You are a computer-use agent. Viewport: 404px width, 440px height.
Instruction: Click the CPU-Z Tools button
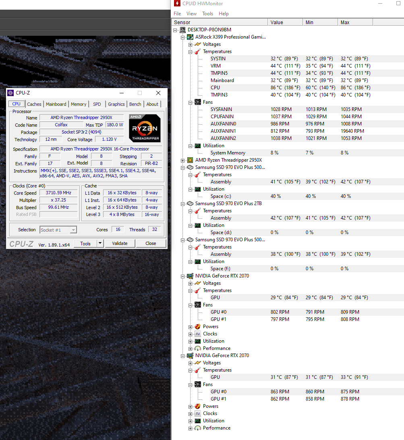click(85, 243)
